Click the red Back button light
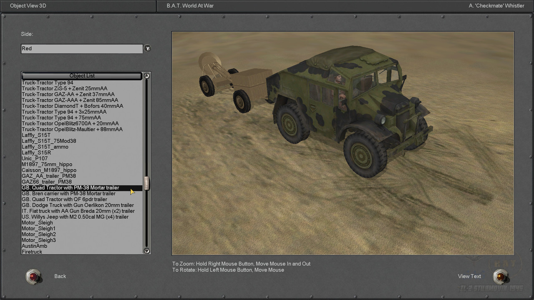Image resolution: width=534 pixels, height=300 pixels. [34, 276]
